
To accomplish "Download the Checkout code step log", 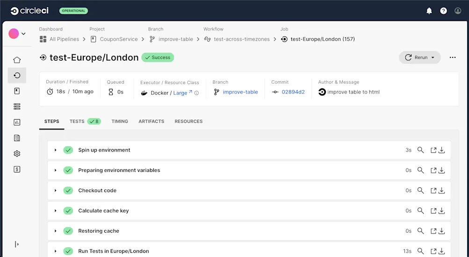I will 441,190.
